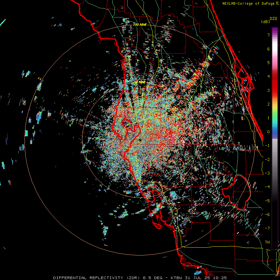The width and height of the screenshot is (280, 280).
Task: Click the '50 NMI' range ring label
Action: point(140,82)
